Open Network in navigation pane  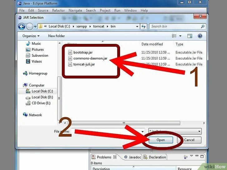(x=32, y=115)
